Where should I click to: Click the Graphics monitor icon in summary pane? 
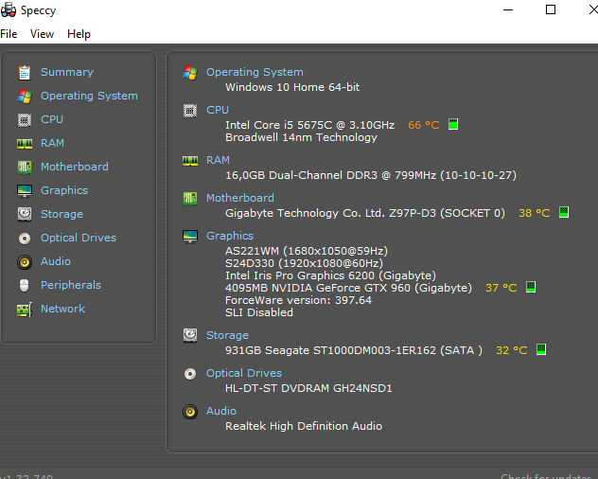tap(190, 237)
